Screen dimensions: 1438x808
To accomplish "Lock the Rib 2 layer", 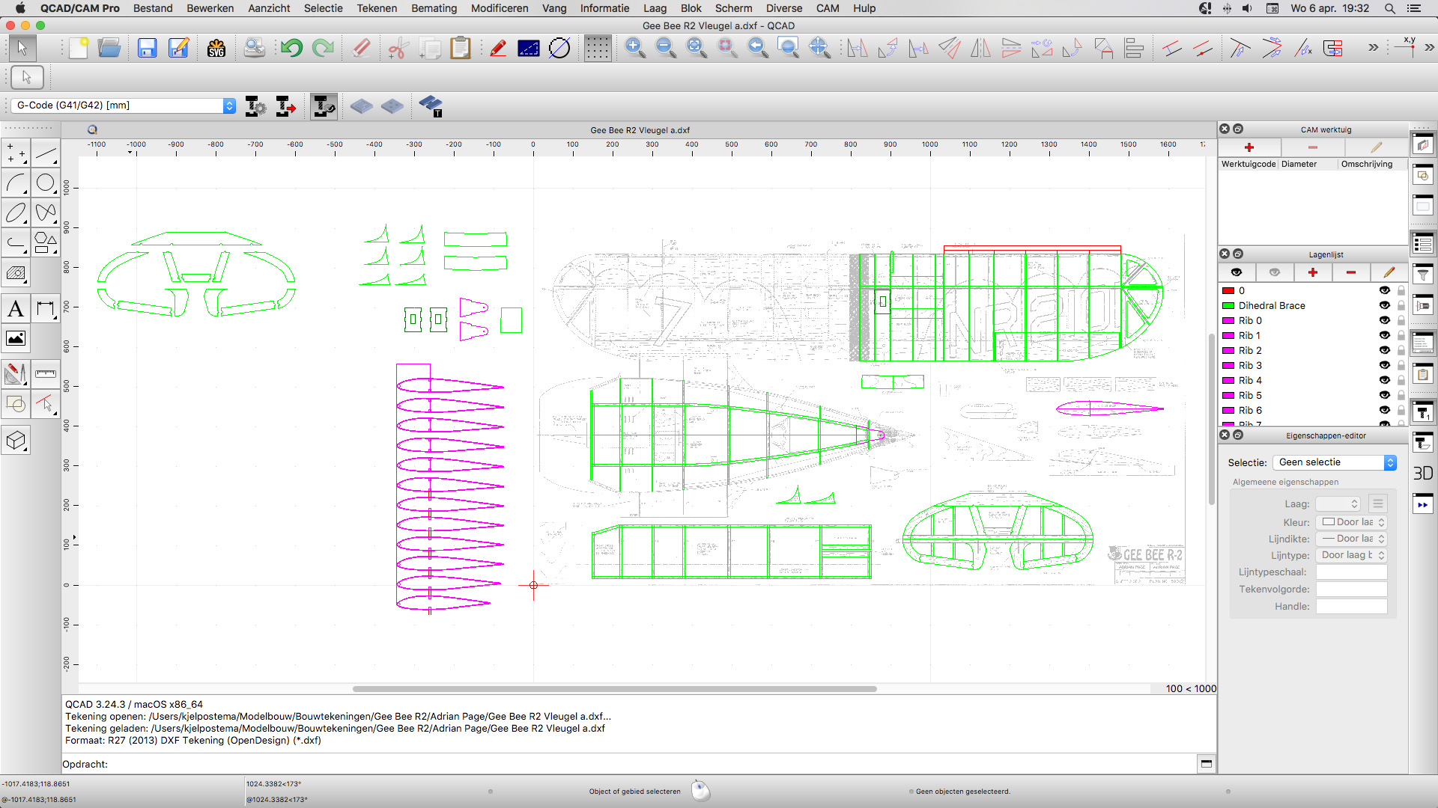I will [1401, 350].
